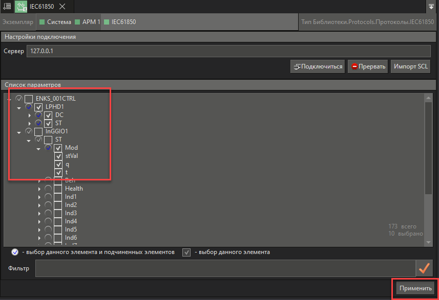Click the red stop icon on Прервать

(x=354, y=66)
